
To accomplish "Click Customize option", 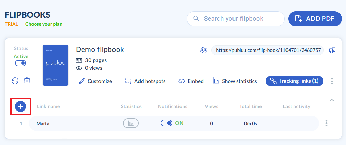I will coord(95,81).
